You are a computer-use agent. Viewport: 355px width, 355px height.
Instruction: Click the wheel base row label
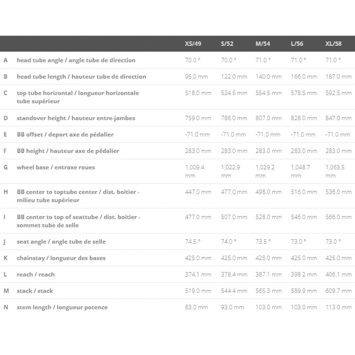[56, 167]
